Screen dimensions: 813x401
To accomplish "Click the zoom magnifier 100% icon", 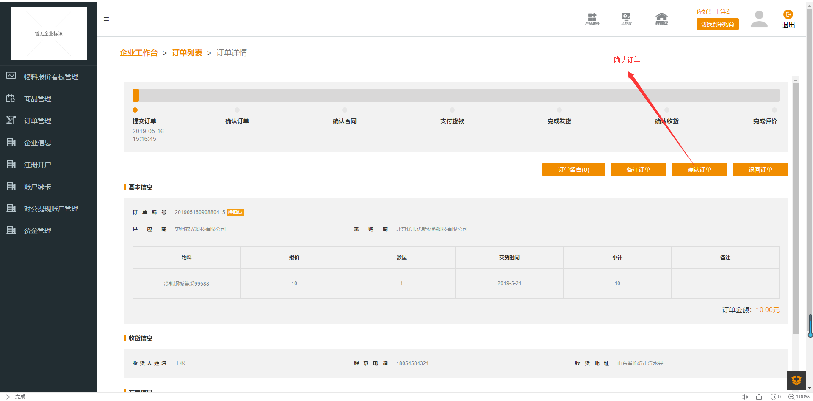I will click(791, 397).
